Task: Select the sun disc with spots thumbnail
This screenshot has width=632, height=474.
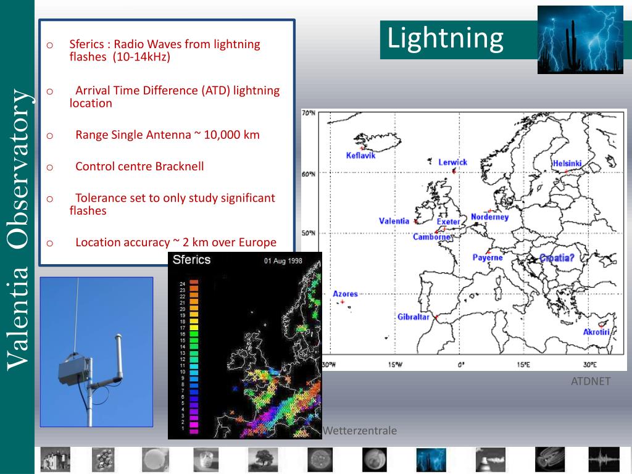Action: click(x=320, y=459)
